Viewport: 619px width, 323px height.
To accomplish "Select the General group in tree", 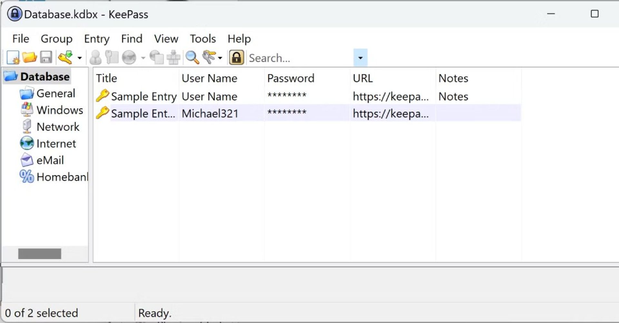I will tap(56, 93).
